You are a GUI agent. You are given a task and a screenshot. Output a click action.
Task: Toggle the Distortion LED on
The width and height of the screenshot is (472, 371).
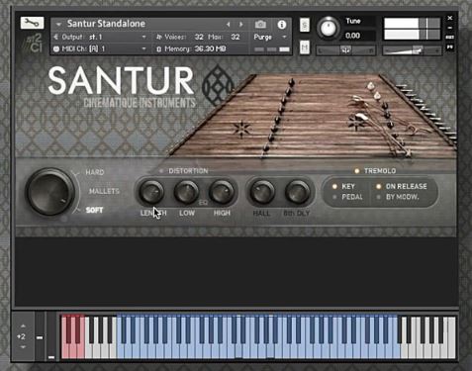pyautogui.click(x=161, y=171)
